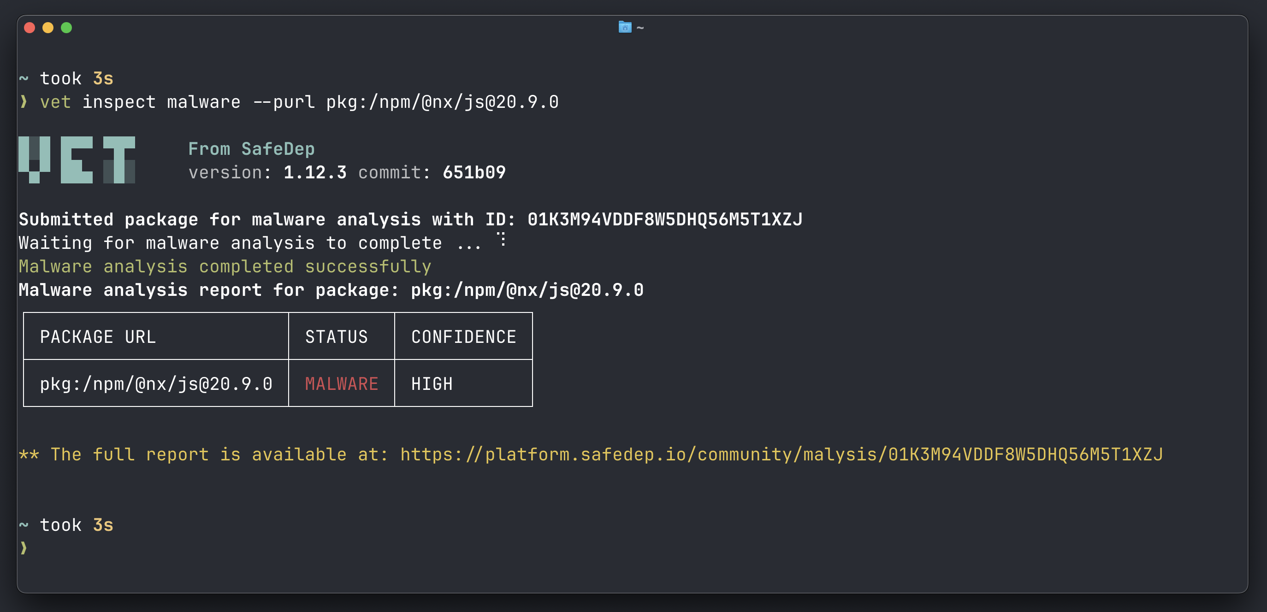
Task: Click 'Malware analysis completed successfully' line
Action: click(x=225, y=266)
